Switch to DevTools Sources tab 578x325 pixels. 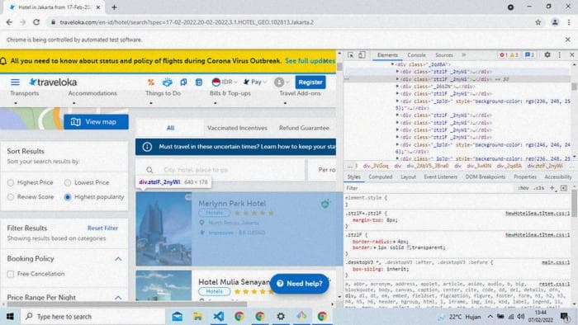point(444,54)
